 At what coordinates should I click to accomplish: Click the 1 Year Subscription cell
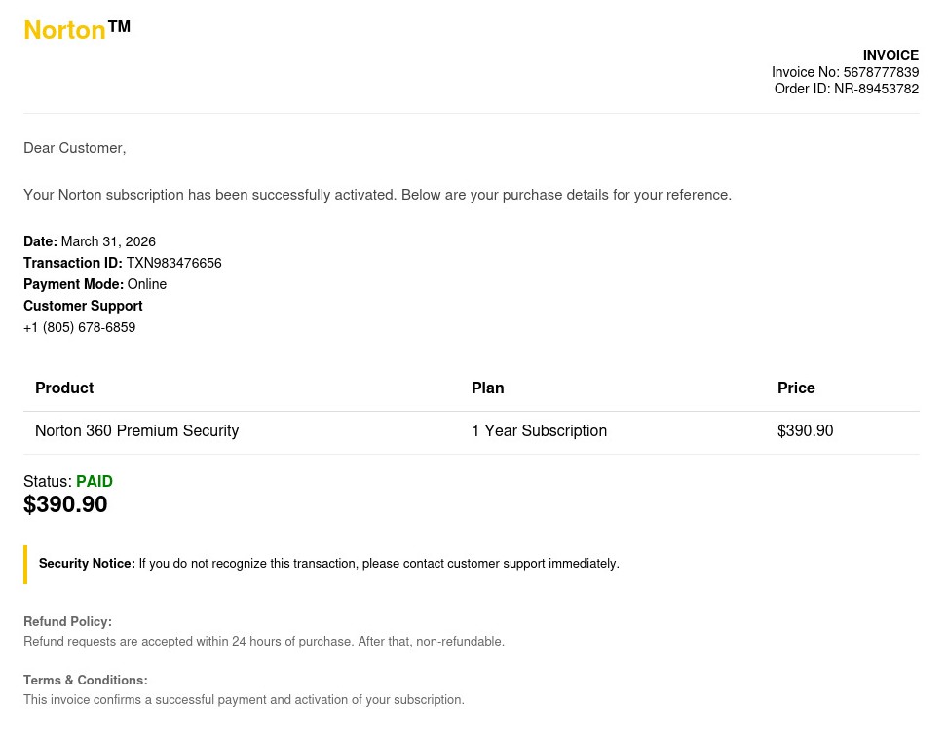(539, 430)
